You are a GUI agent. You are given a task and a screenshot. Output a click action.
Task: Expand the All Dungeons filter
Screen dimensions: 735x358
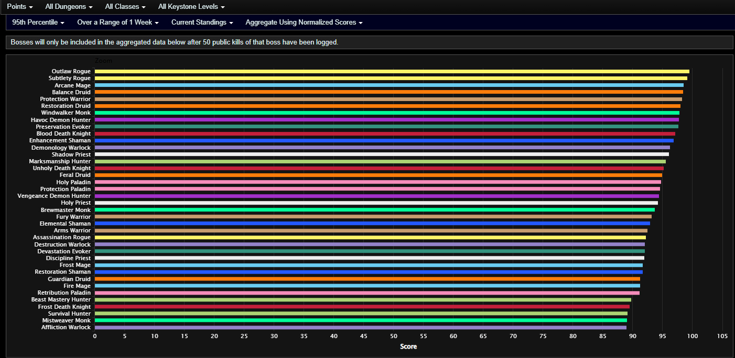click(69, 7)
